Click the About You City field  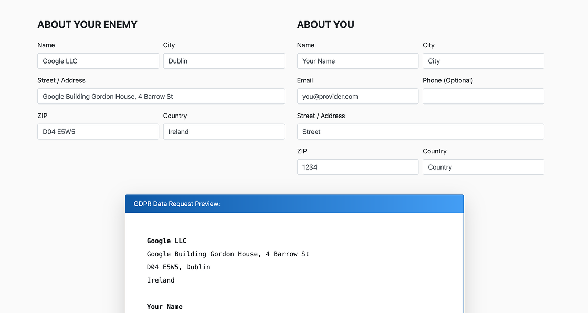click(x=484, y=61)
